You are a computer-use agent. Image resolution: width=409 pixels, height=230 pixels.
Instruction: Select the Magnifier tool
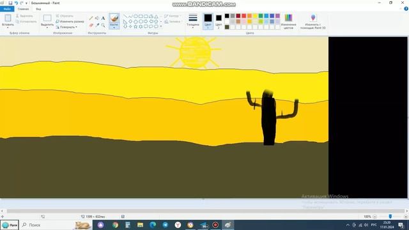pos(103,25)
